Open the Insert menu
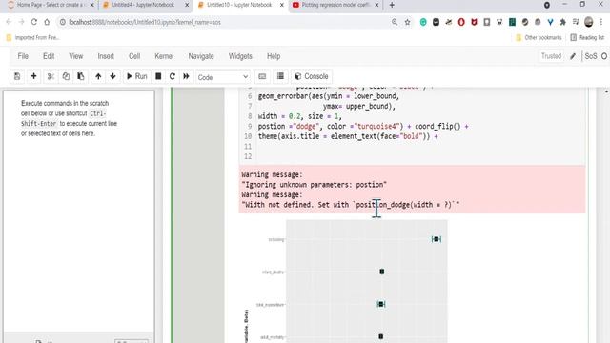This screenshot has height=343, width=610. [106, 56]
